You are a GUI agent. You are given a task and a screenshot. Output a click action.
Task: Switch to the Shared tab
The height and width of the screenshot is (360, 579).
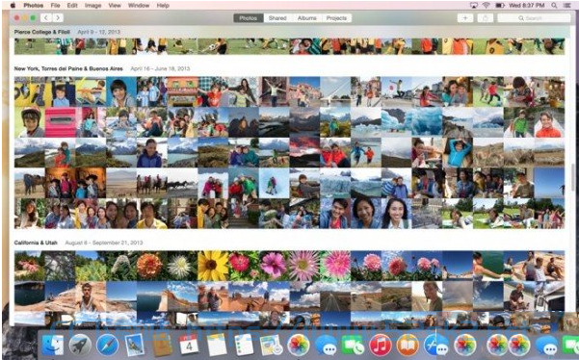[x=277, y=18]
